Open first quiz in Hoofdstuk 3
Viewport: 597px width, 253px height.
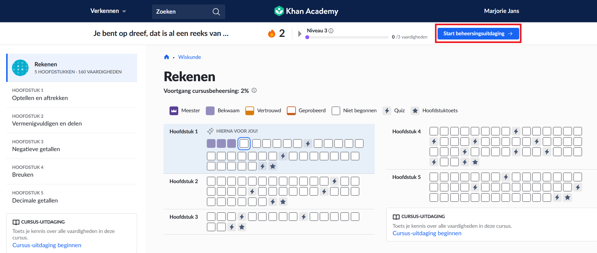click(242, 217)
